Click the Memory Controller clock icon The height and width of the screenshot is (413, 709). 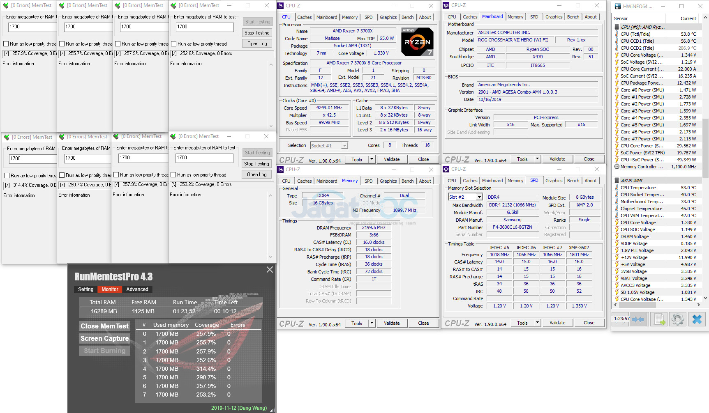pos(617,167)
